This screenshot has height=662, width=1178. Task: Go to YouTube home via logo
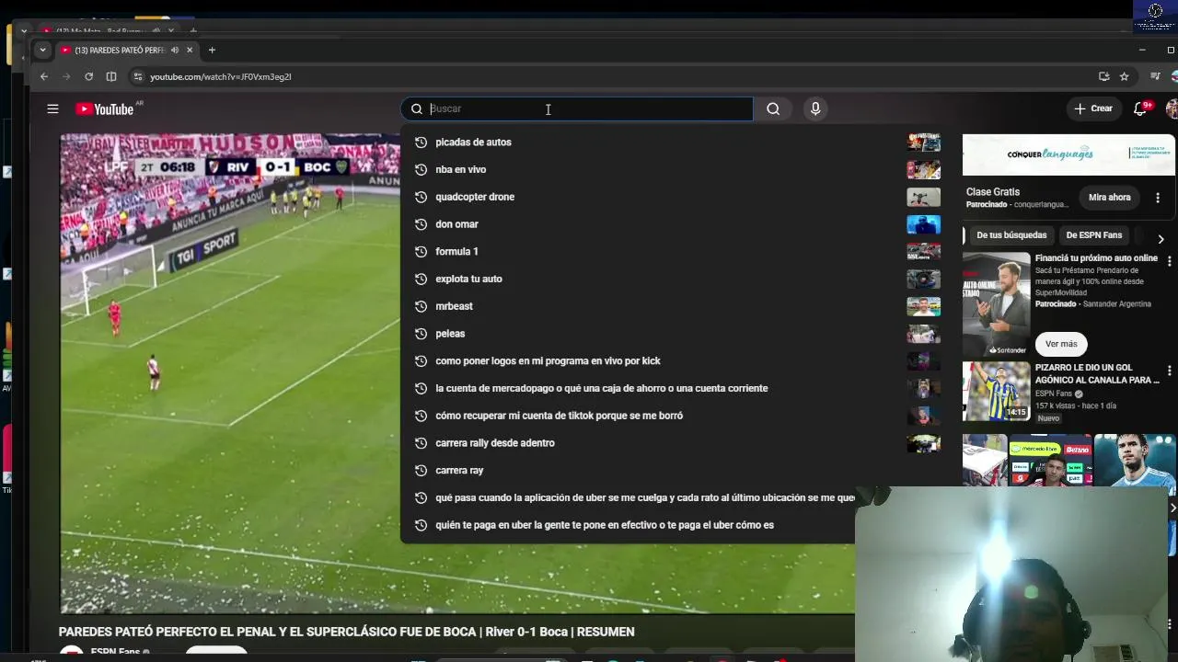coord(105,108)
